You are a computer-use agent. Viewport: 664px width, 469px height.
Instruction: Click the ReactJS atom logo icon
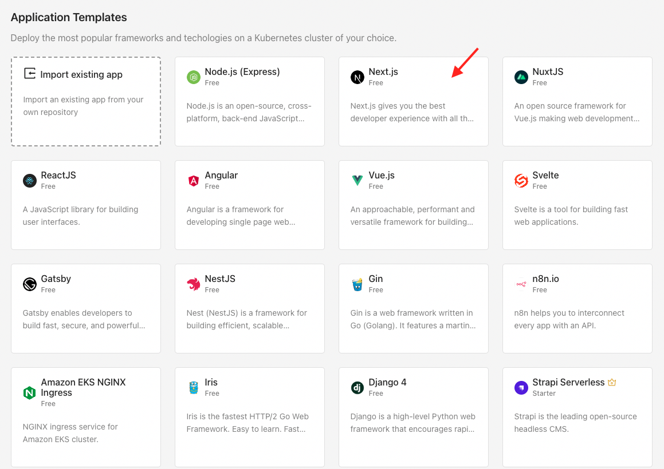point(30,181)
